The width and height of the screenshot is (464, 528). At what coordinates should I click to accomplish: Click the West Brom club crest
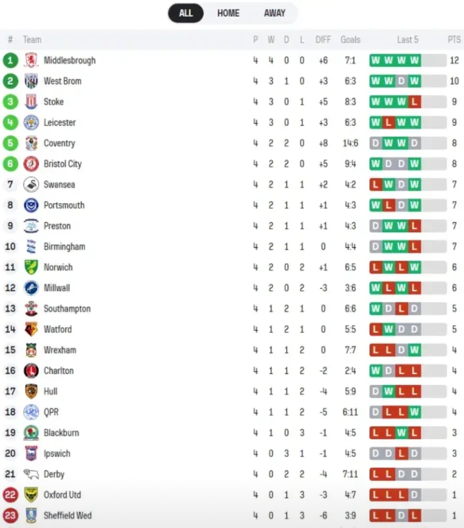pos(31,81)
